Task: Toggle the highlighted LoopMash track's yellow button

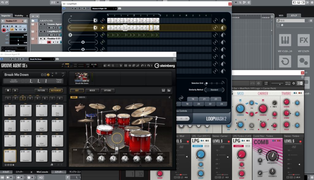Action: click(102, 28)
